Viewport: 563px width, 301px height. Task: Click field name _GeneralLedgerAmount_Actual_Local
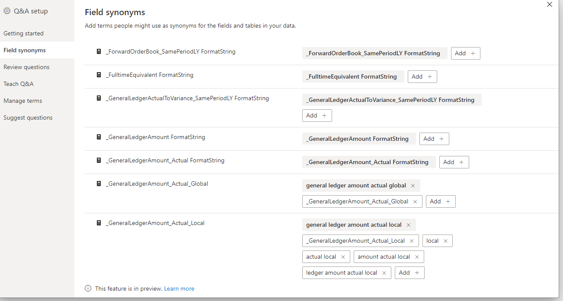(x=155, y=223)
